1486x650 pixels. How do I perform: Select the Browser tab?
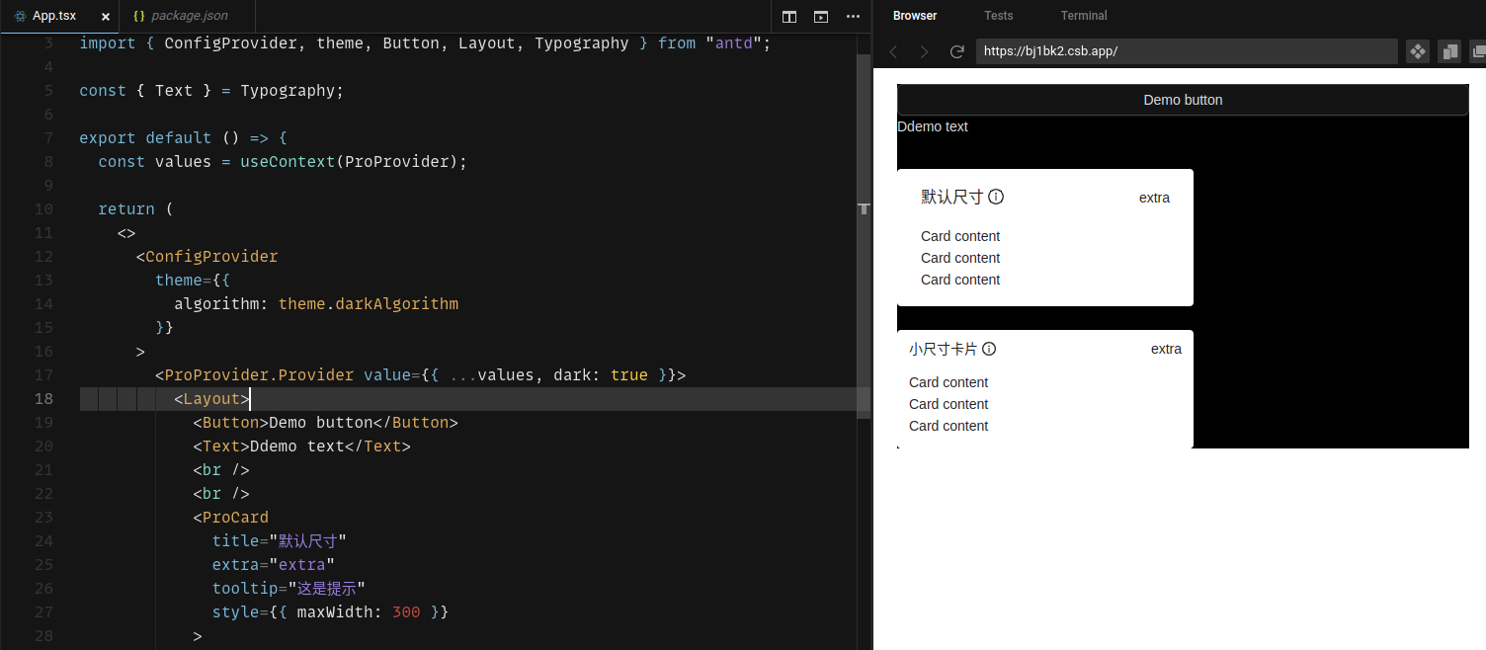914,16
